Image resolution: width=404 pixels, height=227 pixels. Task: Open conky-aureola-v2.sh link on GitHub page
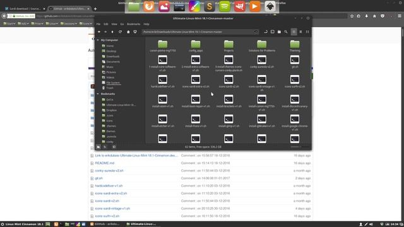click(x=109, y=171)
